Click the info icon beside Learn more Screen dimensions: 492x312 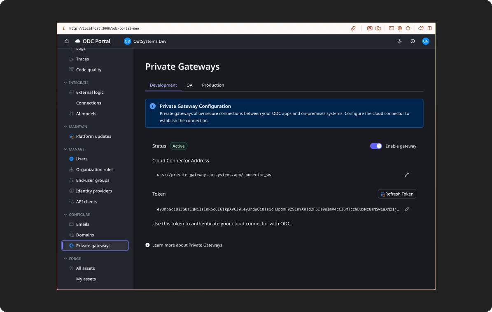point(147,245)
